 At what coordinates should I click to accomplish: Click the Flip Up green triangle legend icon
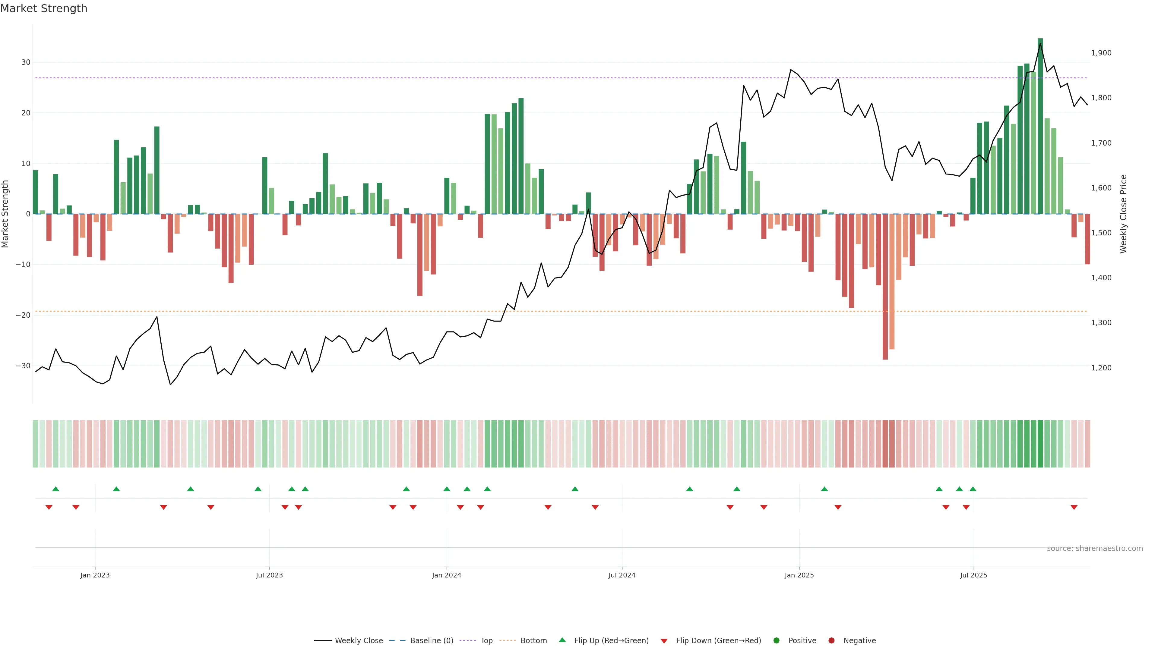(x=562, y=640)
